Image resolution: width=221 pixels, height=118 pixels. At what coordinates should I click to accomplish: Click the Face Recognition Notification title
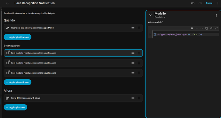pos(35,3)
